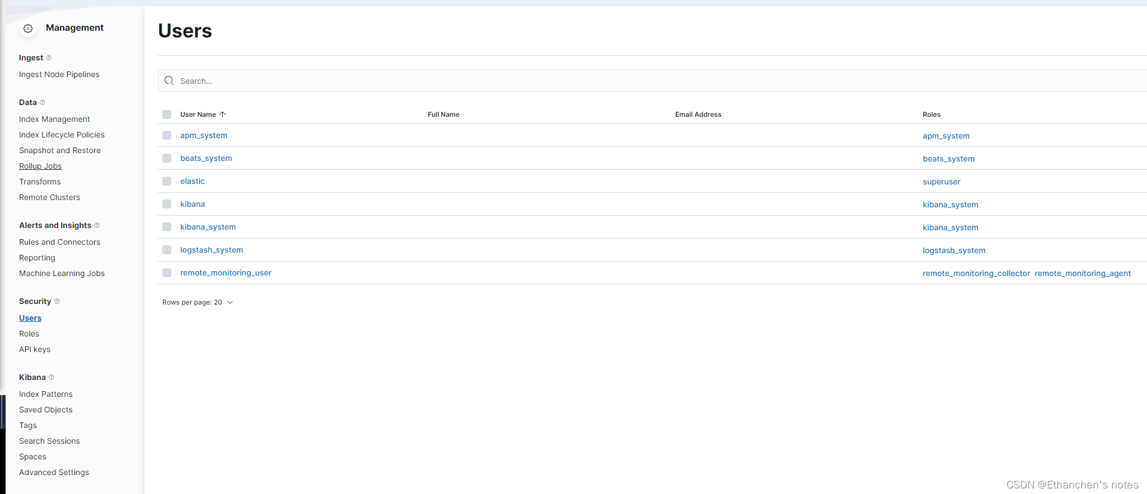Sort by User Name column header
Screen dimensions: 1147x494
pyautogui.click(x=198, y=115)
